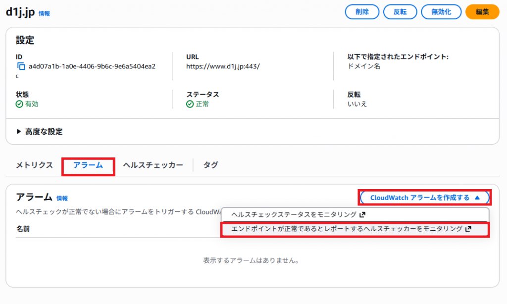Click the external link icon on エンドポイントが正常 menu item
Screen dimensions: 507x304
coord(468,229)
